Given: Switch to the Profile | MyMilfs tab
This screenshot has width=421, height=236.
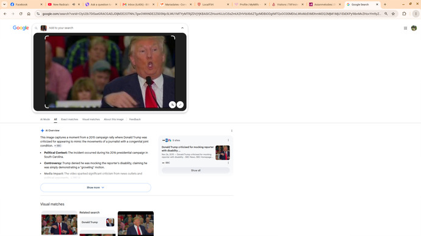Looking at the screenshot, I should (250, 4).
